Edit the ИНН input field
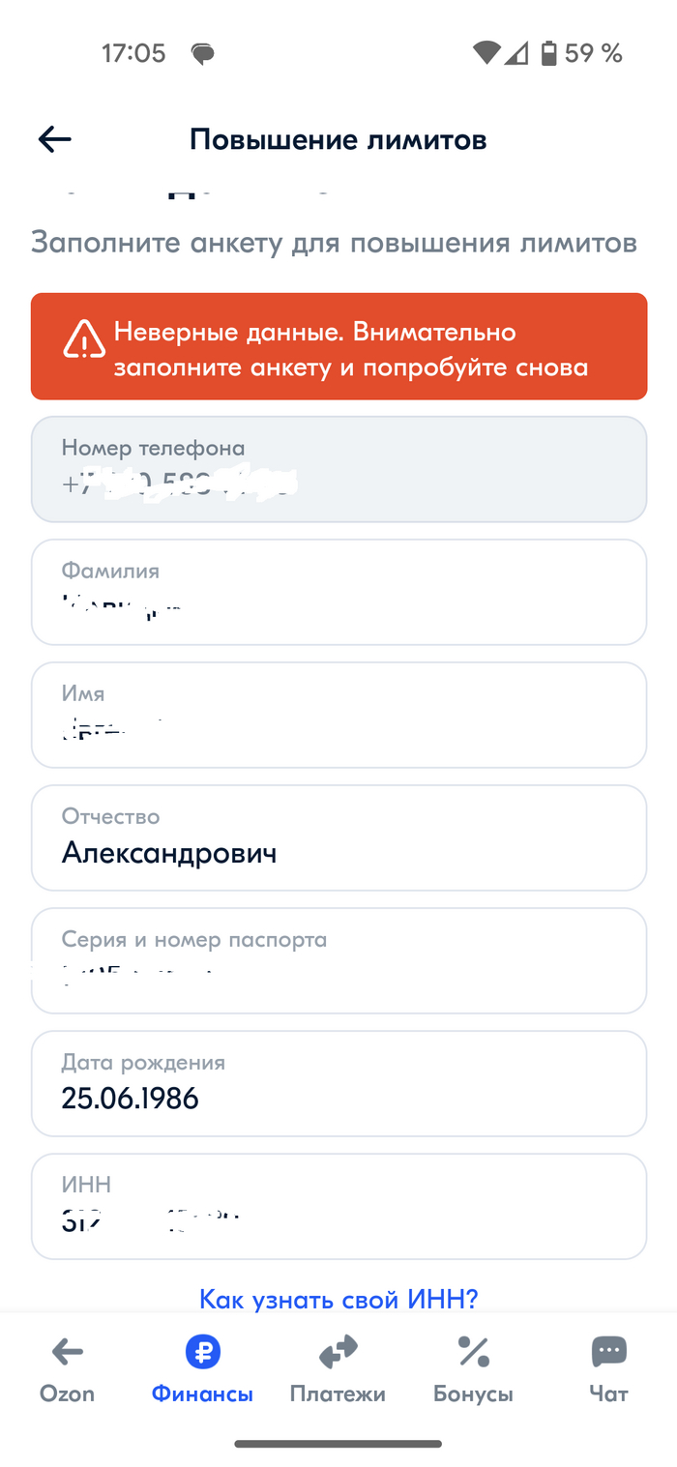Screen dimensions: 677x1467 (338, 1206)
